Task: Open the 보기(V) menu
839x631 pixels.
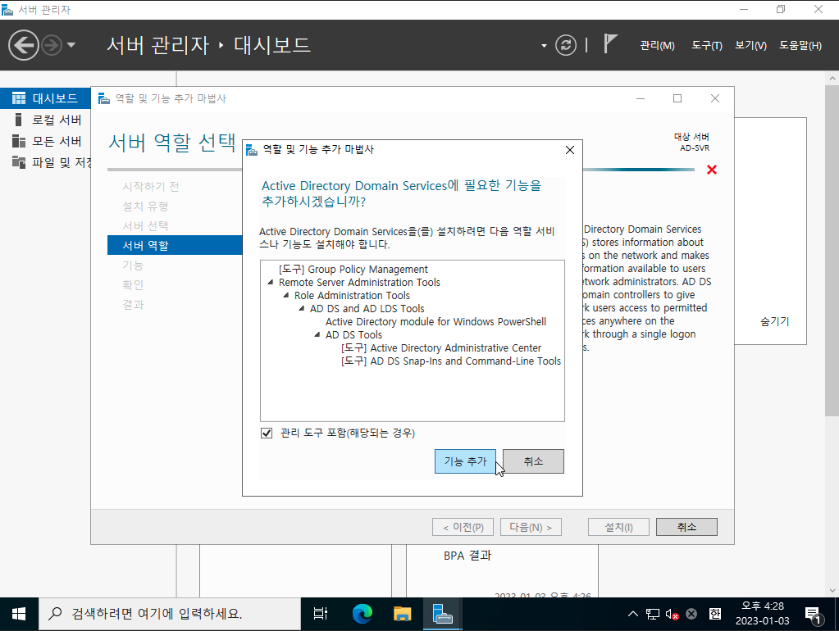Action: tap(750, 45)
